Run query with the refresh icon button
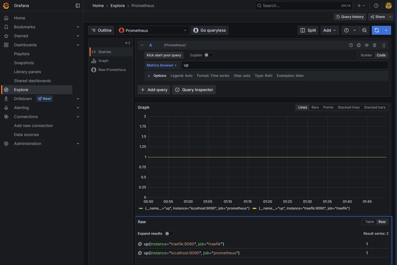This screenshot has height=265, width=397. (x=377, y=30)
